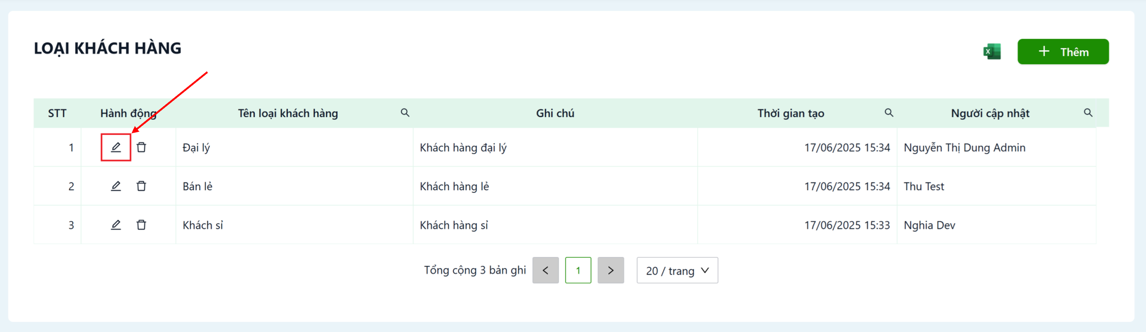Edit the Khách sỉ row

(x=116, y=225)
